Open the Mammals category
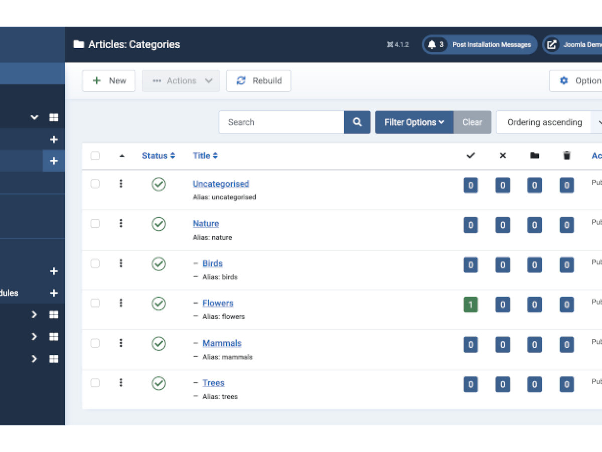Viewport: 602px width, 452px height. 222,343
